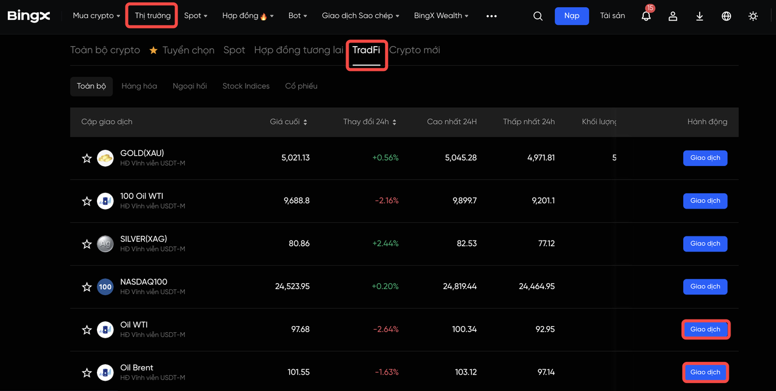Click the blue Nạp button

[x=572, y=16]
